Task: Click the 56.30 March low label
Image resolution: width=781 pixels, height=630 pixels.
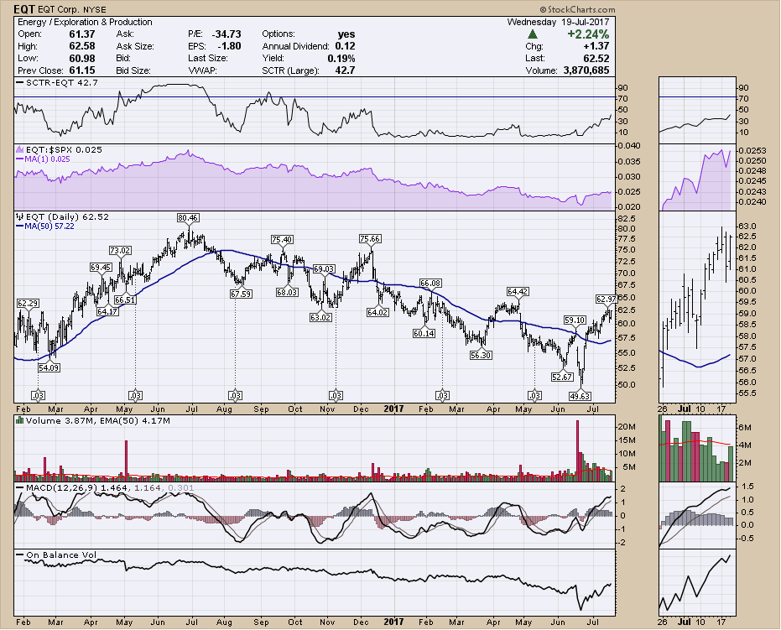Action: (481, 355)
